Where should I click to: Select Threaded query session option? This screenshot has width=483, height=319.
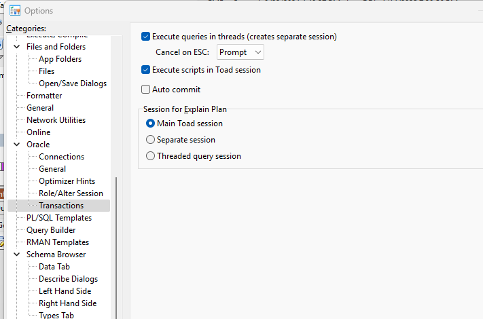click(150, 156)
